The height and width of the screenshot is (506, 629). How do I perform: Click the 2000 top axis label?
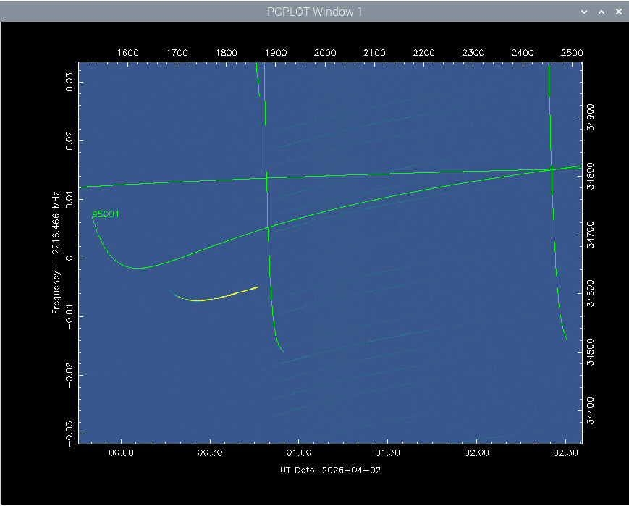pyautogui.click(x=325, y=53)
